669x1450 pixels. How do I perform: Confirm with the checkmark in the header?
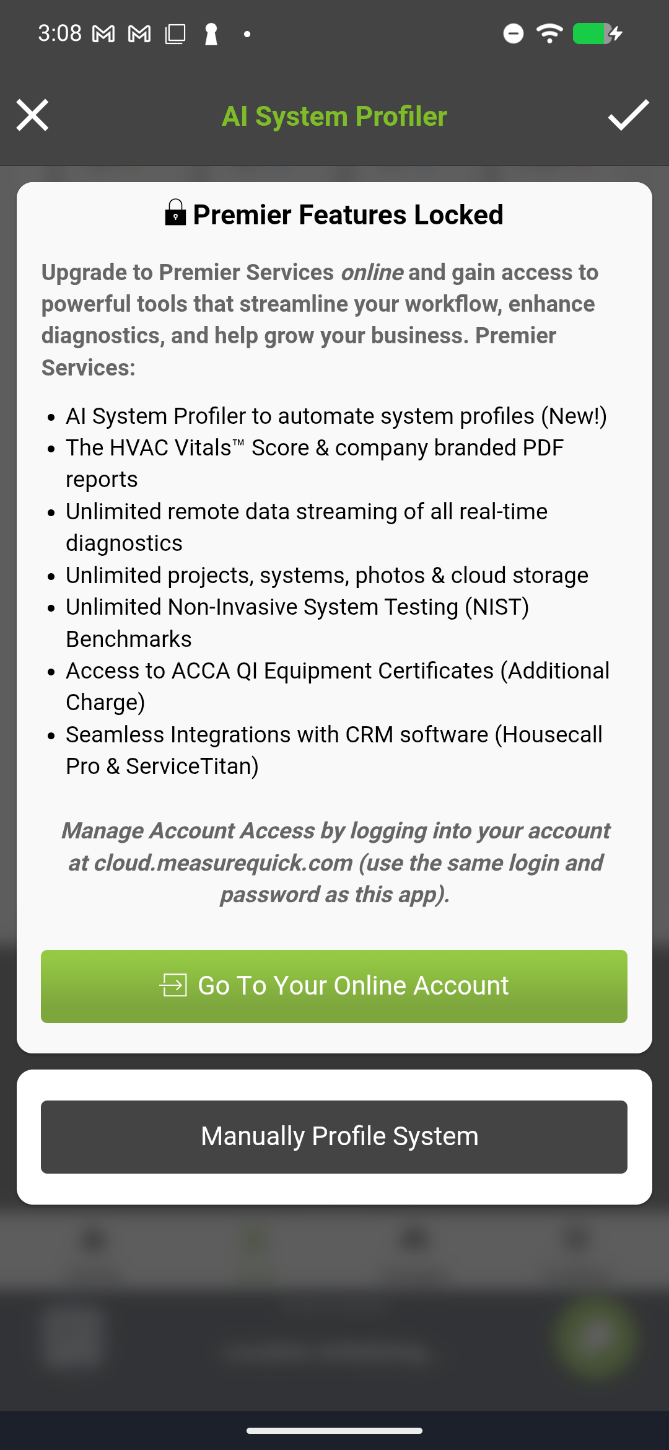(x=628, y=116)
